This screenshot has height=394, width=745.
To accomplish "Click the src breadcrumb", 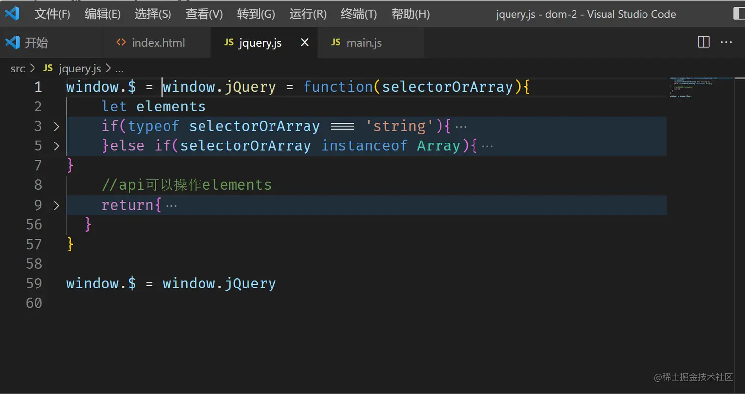I will 18,69.
